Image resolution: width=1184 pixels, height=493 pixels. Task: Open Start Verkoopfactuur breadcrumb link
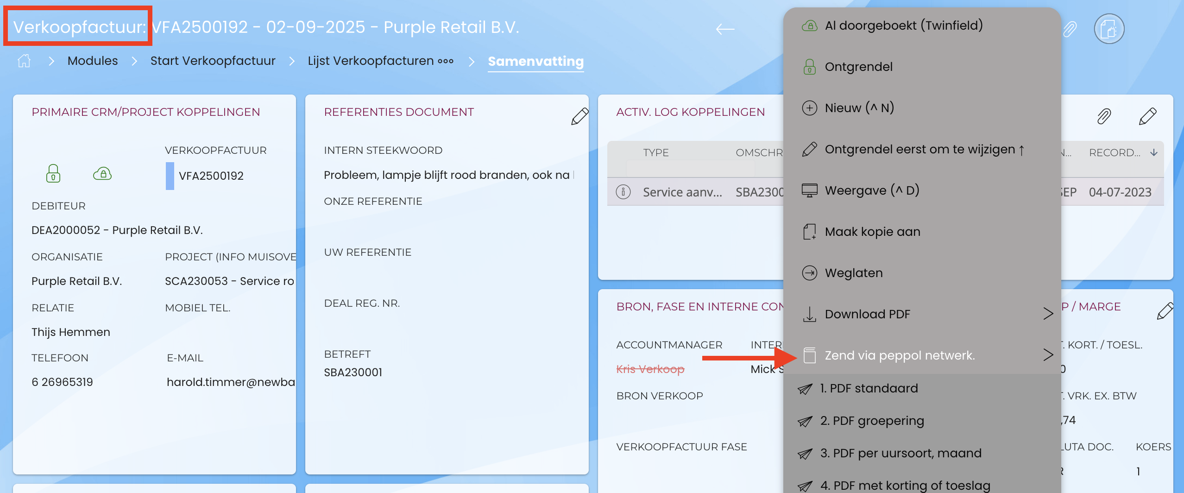tap(213, 61)
